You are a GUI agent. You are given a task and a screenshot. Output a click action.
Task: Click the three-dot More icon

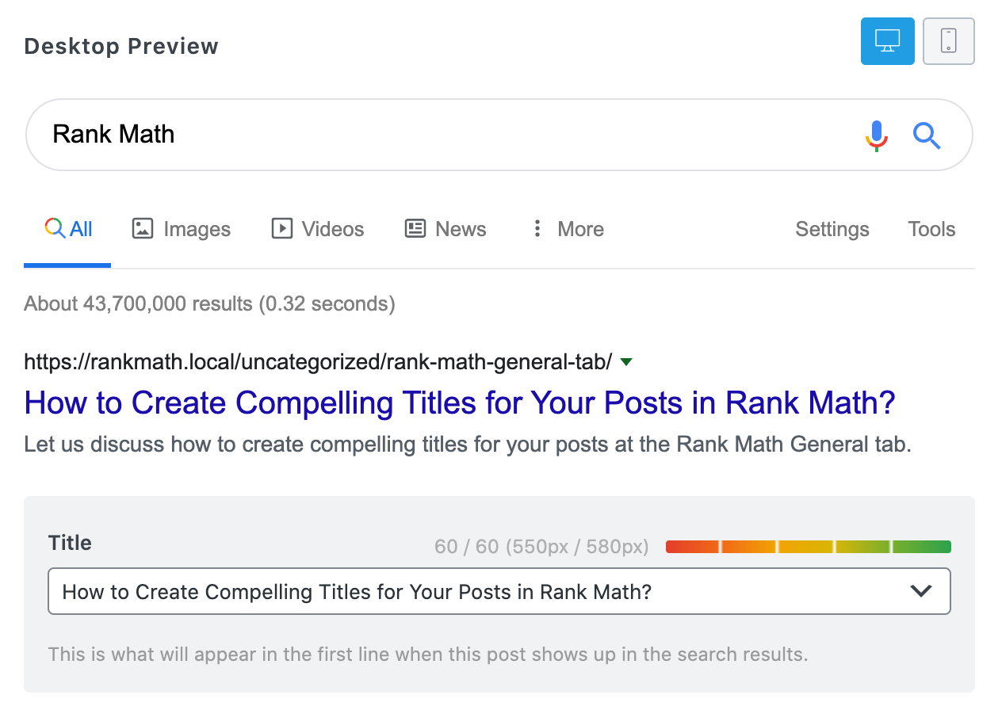(x=537, y=229)
